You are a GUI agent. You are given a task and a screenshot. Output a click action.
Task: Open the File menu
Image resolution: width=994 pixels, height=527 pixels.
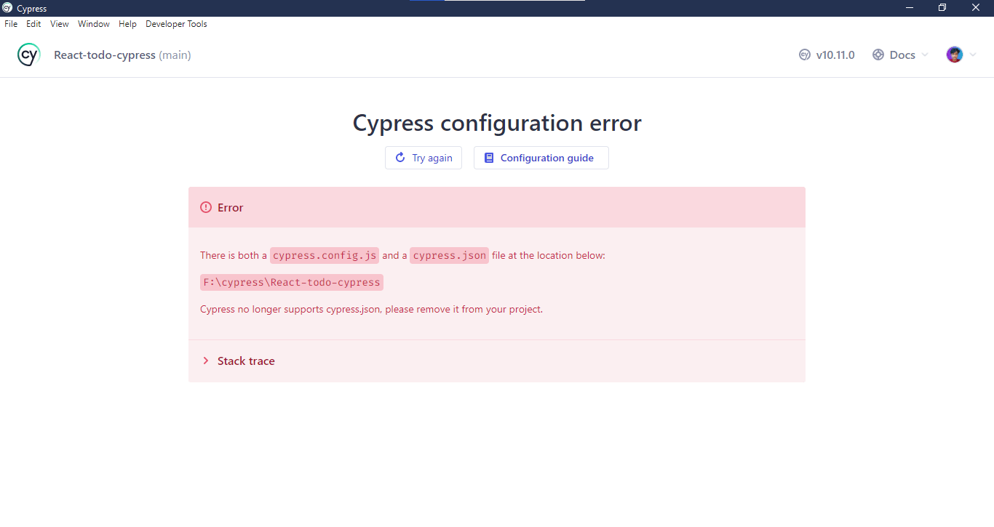(11, 23)
